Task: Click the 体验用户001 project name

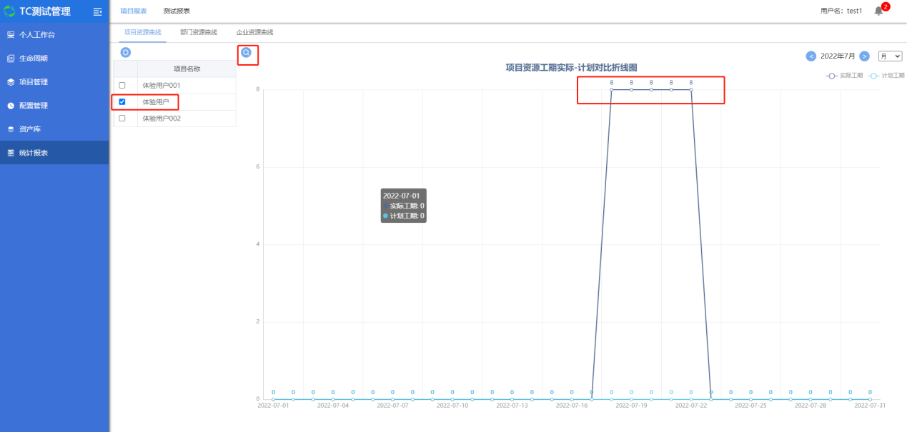Action: pyautogui.click(x=162, y=85)
